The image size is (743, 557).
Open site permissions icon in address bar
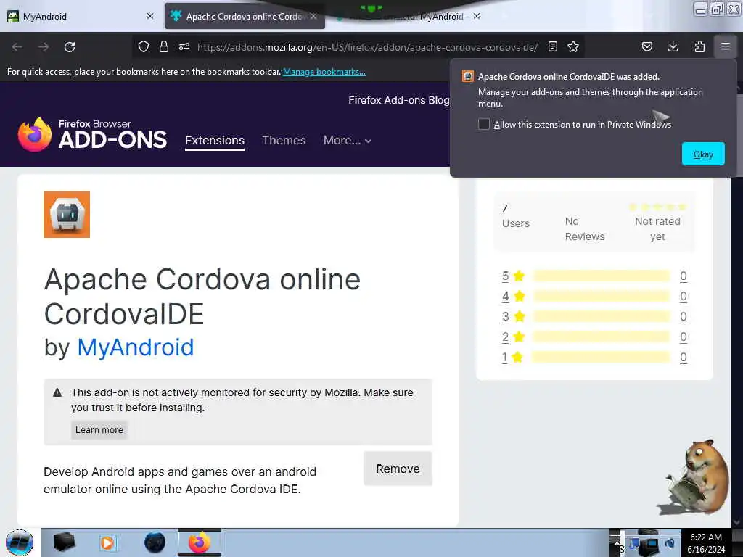click(184, 46)
